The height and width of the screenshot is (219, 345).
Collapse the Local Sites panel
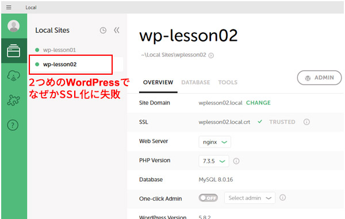[117, 30]
